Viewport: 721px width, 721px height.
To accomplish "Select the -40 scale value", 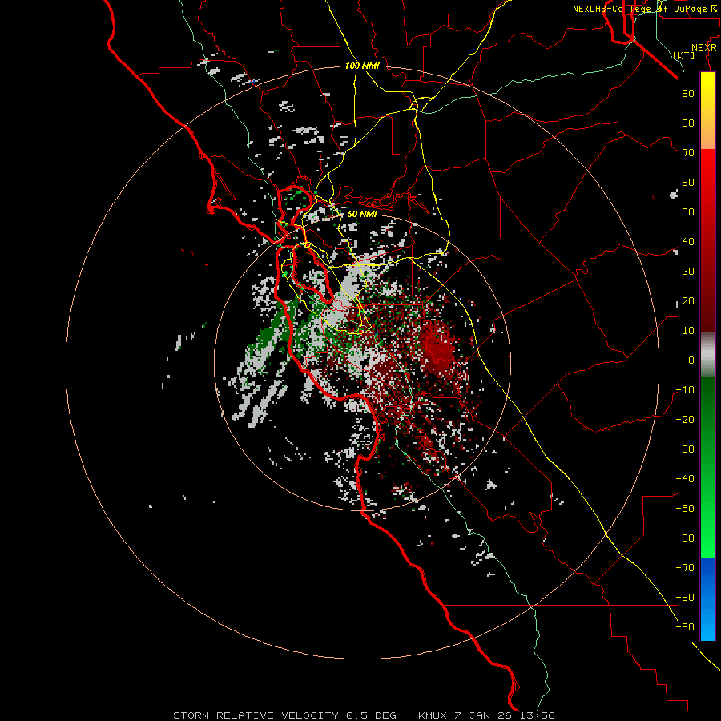I will (685, 479).
